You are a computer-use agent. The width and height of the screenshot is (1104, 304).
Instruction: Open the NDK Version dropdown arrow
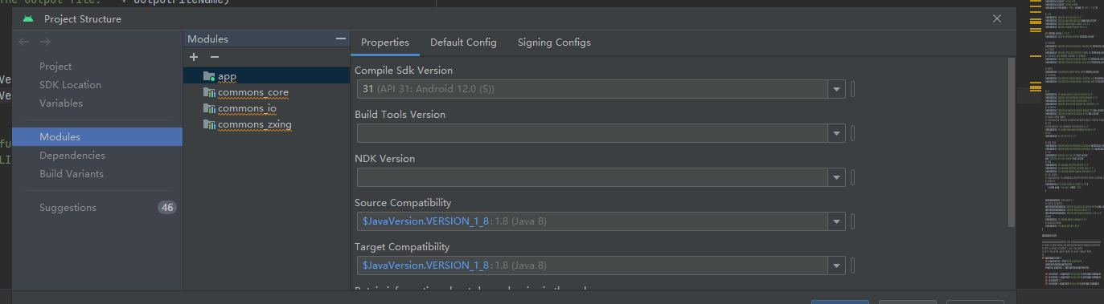tap(837, 177)
